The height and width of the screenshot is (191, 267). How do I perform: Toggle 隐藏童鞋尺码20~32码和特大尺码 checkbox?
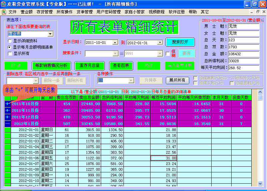(x=196, y=78)
